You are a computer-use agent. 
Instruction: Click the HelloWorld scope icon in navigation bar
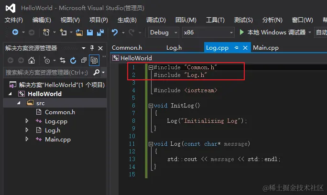[x=116, y=58]
